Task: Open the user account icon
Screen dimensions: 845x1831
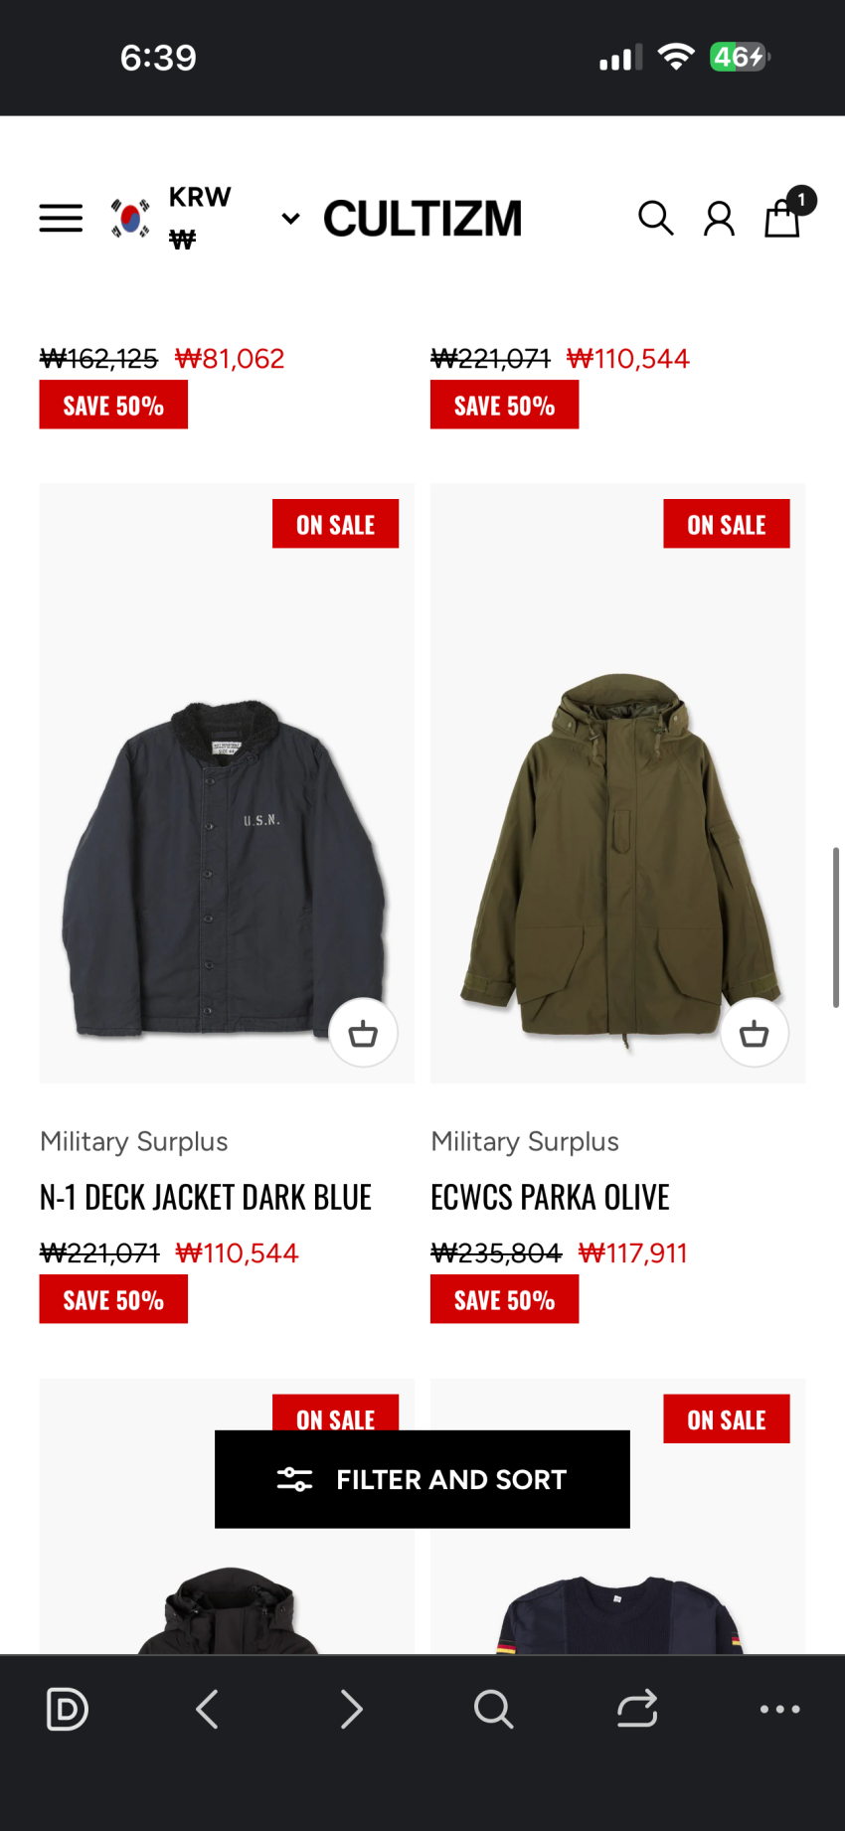Action: [x=719, y=218]
